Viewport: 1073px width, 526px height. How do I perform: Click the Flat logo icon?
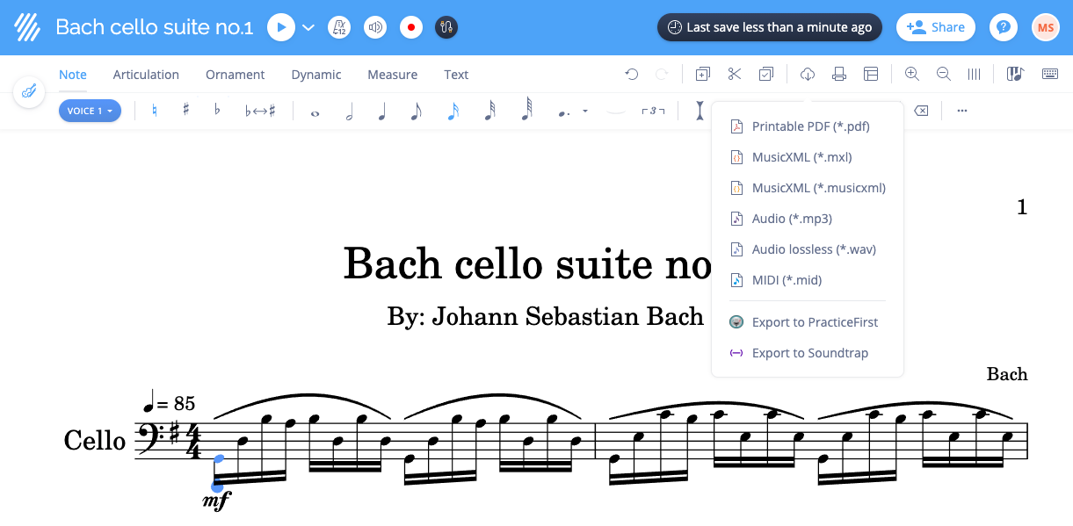pyautogui.click(x=28, y=27)
